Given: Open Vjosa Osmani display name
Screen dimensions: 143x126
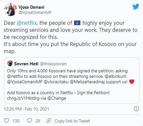Looking at the screenshot, I should (31, 7).
